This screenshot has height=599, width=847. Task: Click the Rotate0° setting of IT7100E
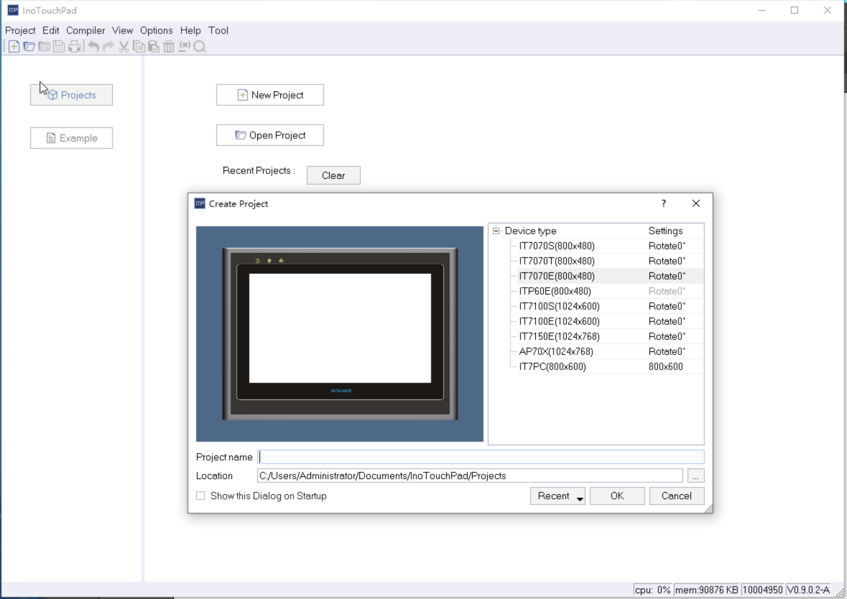click(x=667, y=321)
